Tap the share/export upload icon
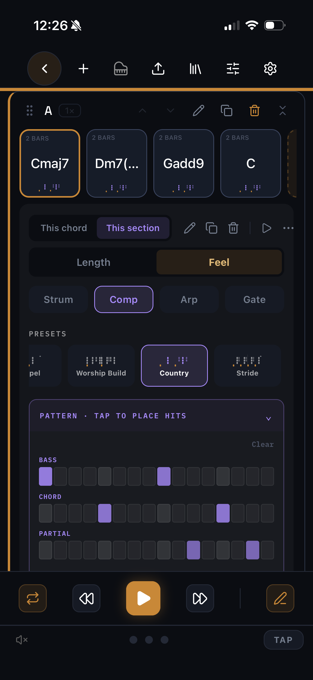Image resolution: width=313 pixels, height=680 pixels. click(x=158, y=69)
